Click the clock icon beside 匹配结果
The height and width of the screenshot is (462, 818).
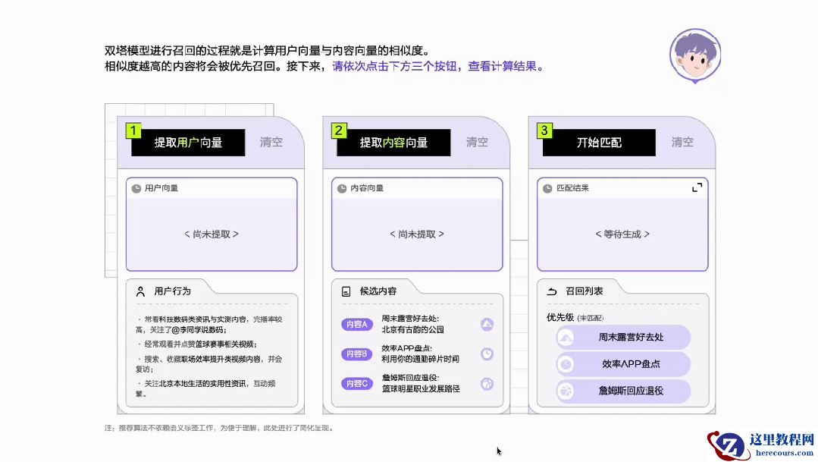(547, 188)
